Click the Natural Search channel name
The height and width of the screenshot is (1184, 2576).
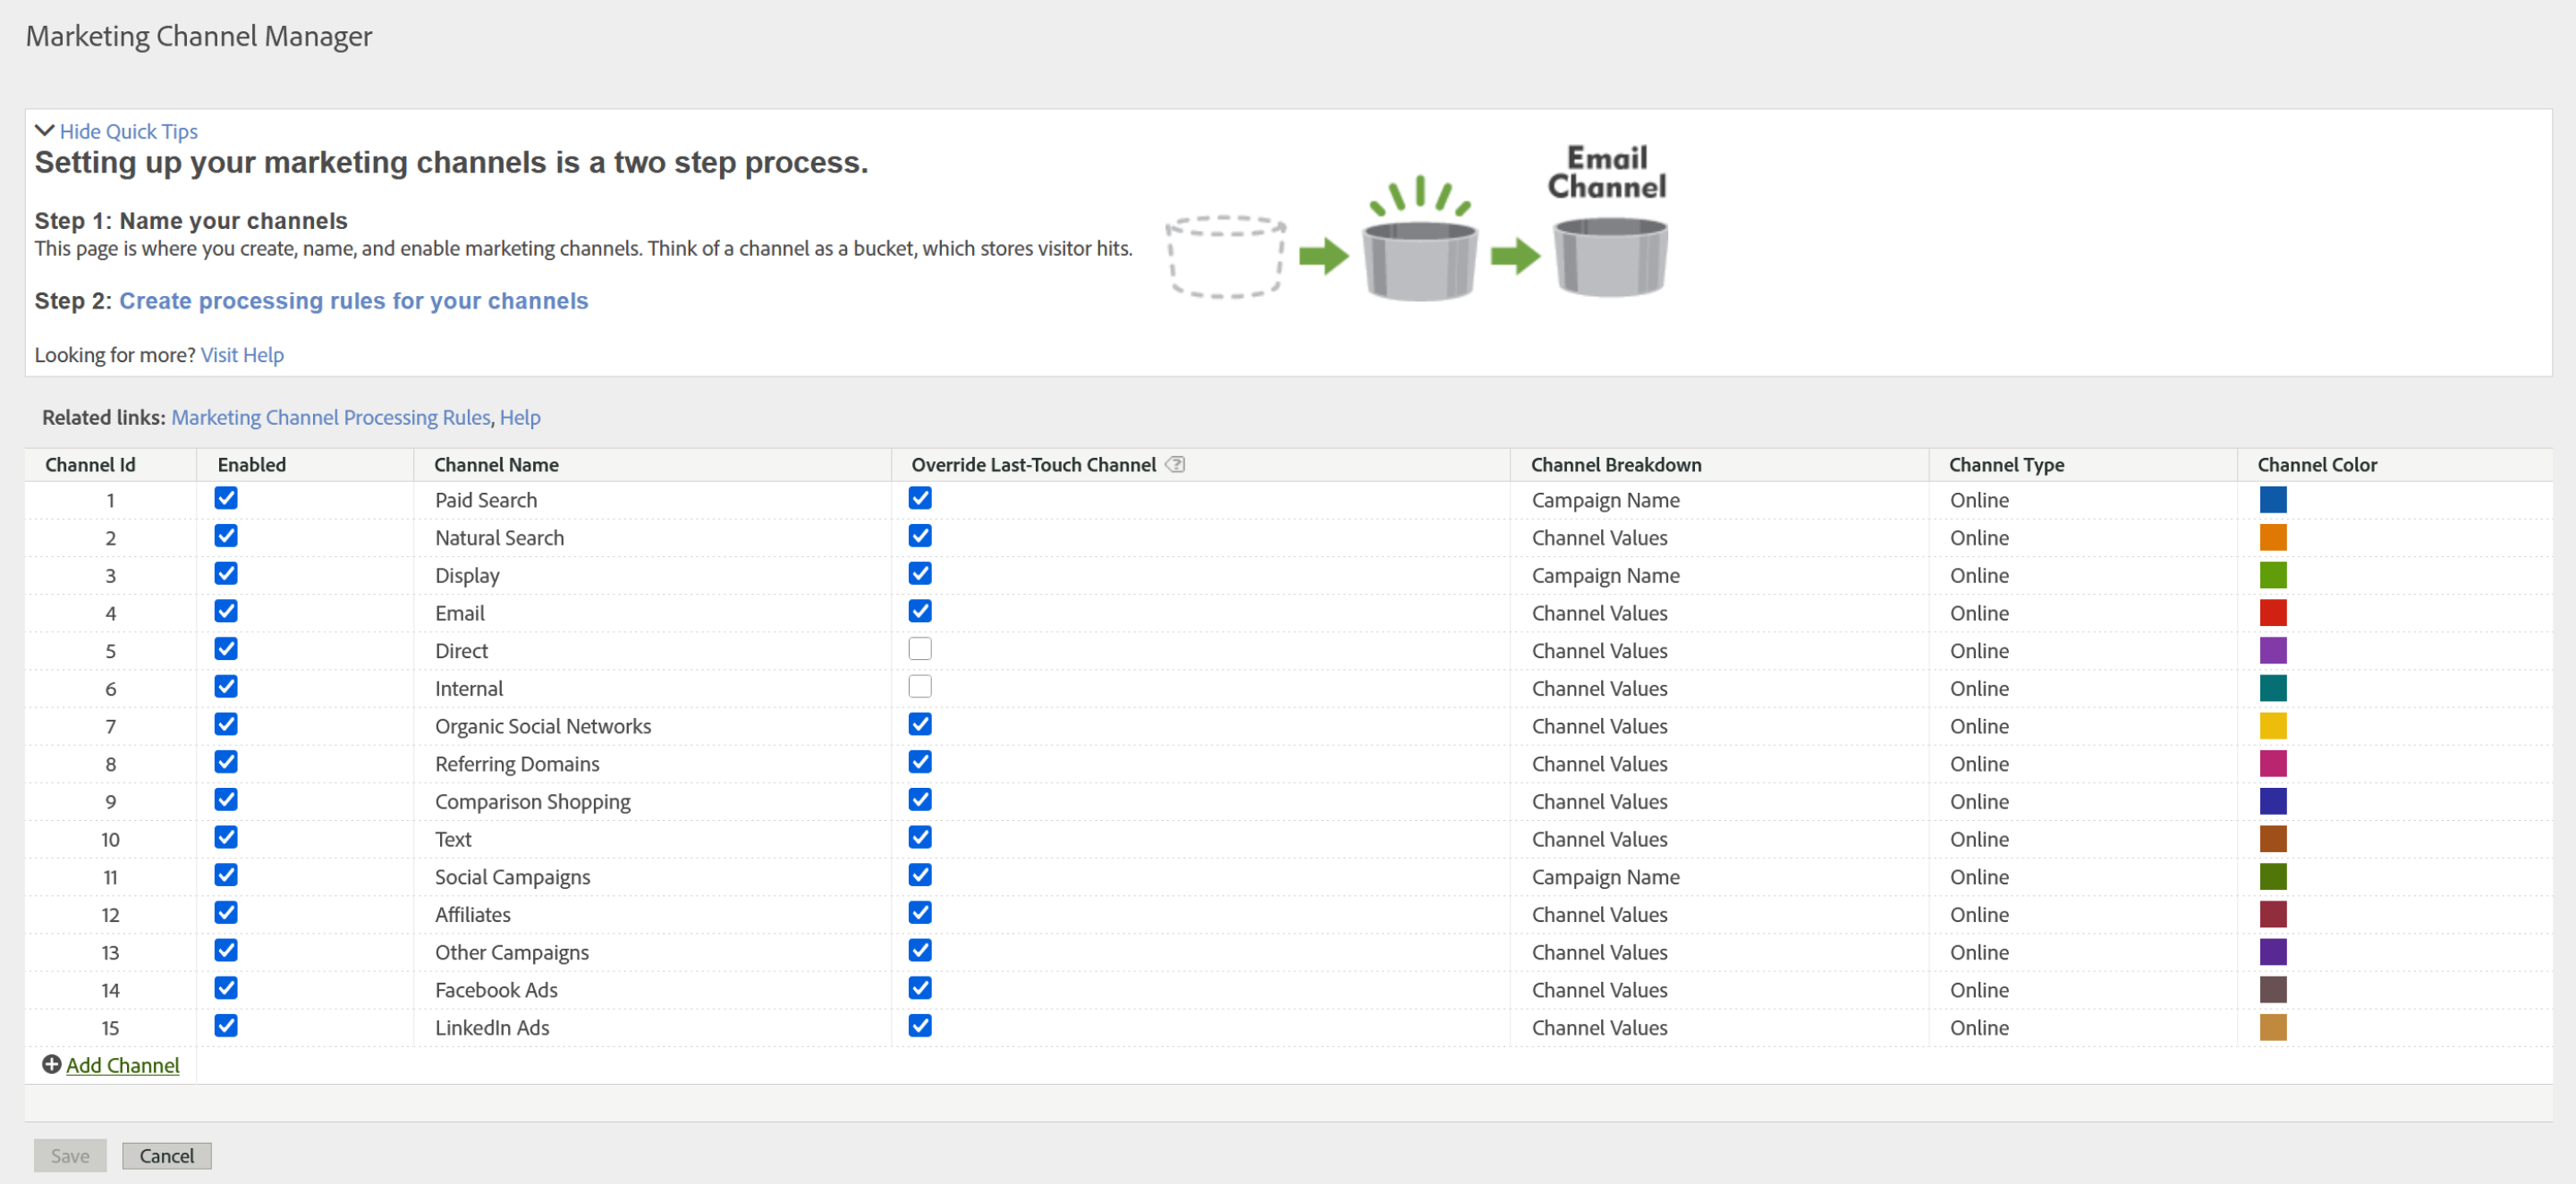point(499,538)
